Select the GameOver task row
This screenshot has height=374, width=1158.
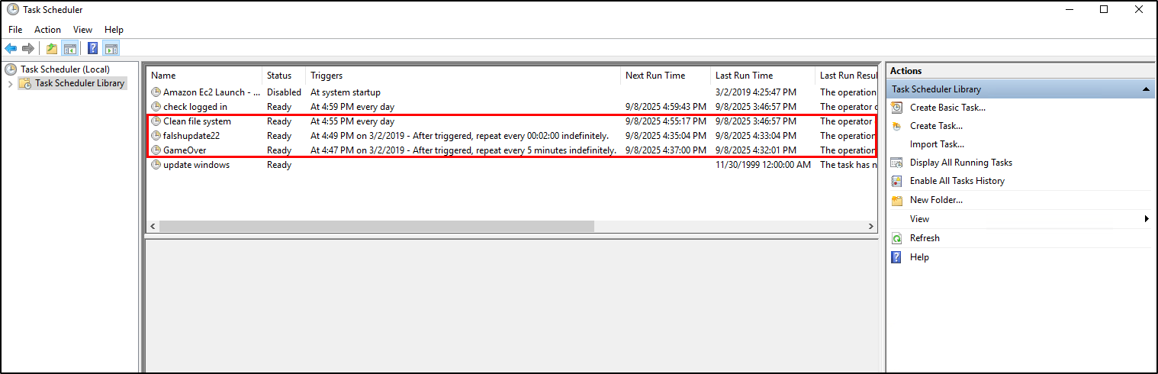coord(185,150)
